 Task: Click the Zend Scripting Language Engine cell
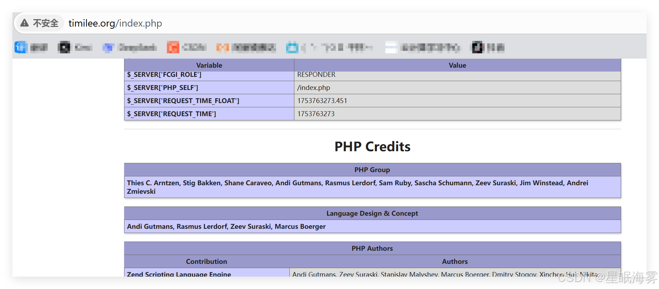coord(207,273)
